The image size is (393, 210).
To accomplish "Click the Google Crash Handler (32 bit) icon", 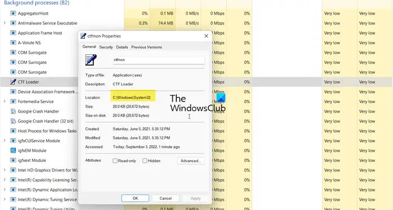I will tap(13, 121).
